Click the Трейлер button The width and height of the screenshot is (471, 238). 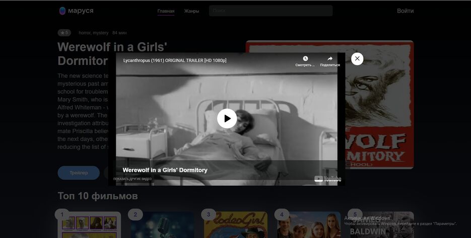[79, 173]
